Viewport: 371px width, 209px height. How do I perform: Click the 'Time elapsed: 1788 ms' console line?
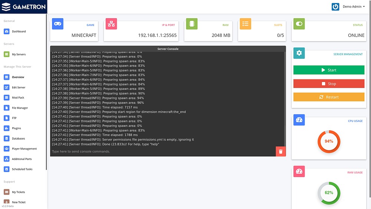[x=95, y=135]
